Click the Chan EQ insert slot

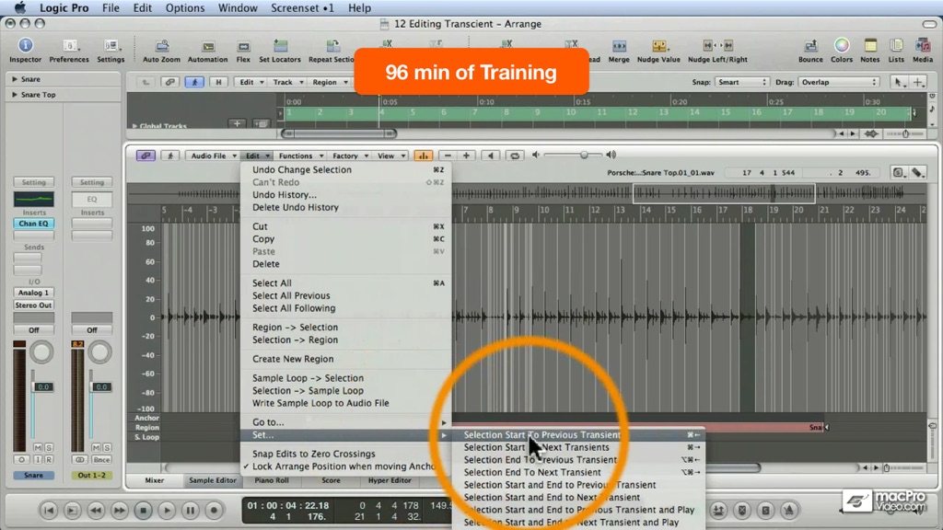click(x=34, y=224)
